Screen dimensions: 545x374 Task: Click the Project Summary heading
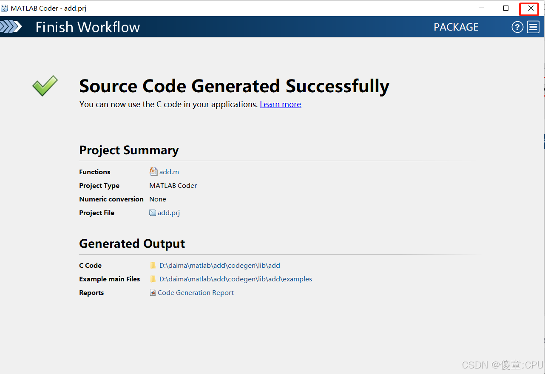[129, 150]
